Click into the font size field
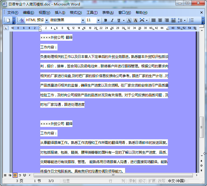 (x=91, y=20)
